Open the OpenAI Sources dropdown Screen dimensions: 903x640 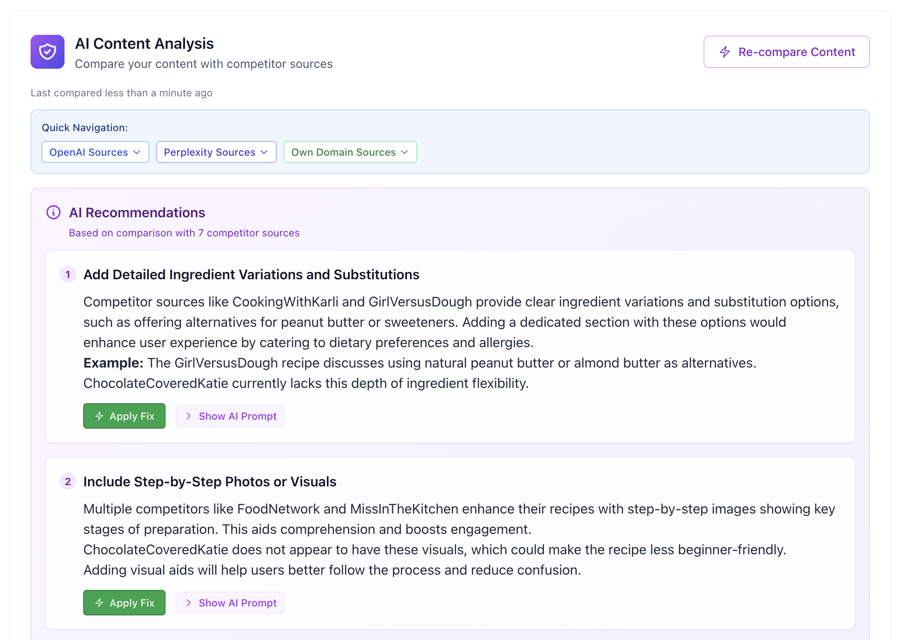(95, 152)
